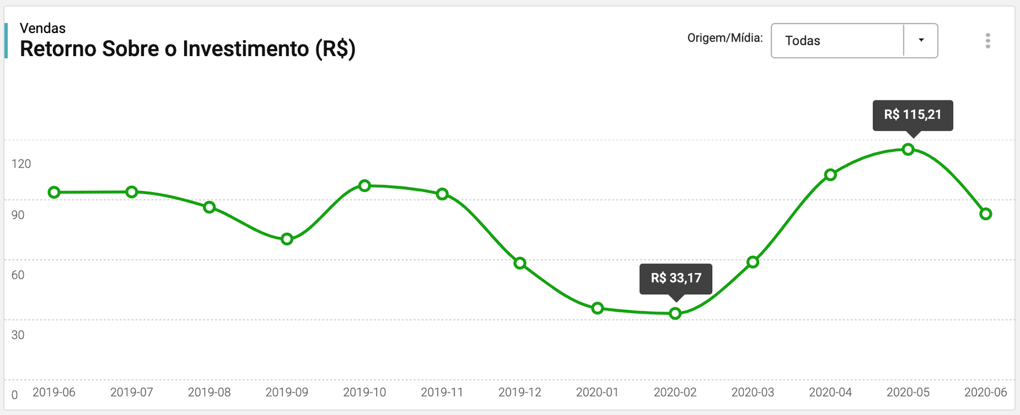Select the 2020-06 data point marker
The width and height of the screenshot is (1020, 415).
986,214
